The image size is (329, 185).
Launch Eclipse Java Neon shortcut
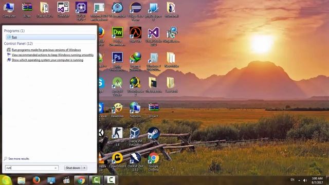click(x=136, y=11)
